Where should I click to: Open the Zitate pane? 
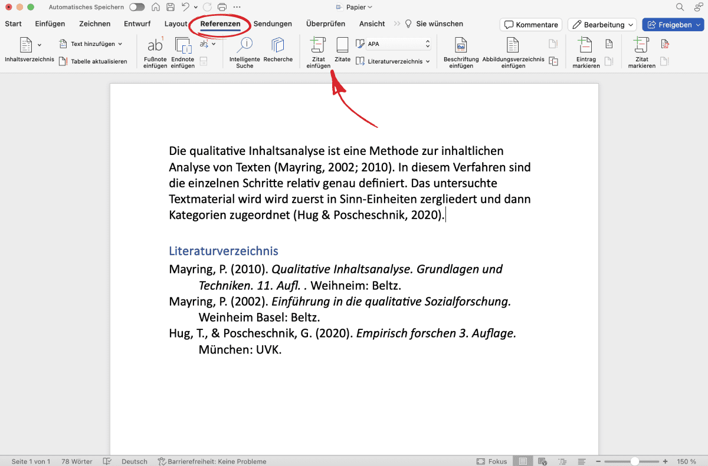point(342,51)
